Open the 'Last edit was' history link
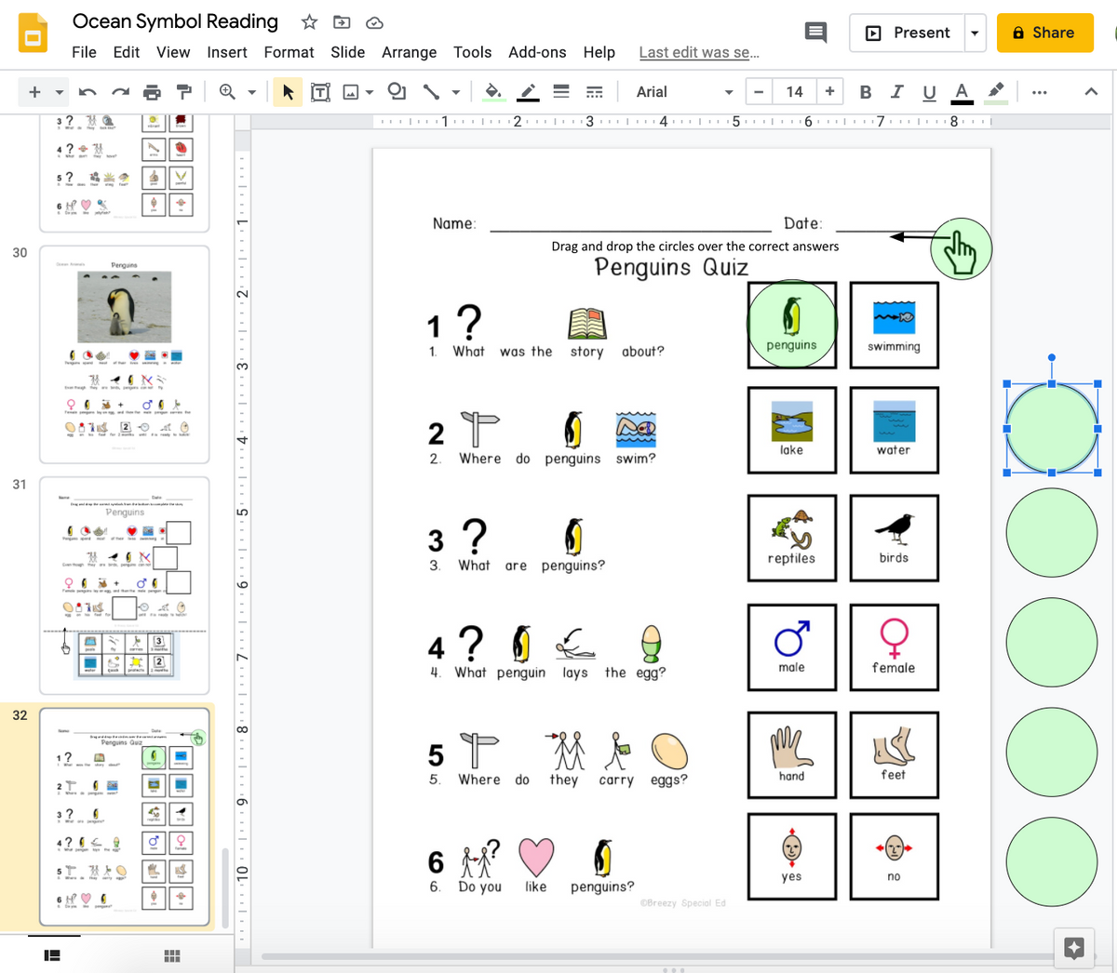This screenshot has width=1117, height=973. point(698,52)
